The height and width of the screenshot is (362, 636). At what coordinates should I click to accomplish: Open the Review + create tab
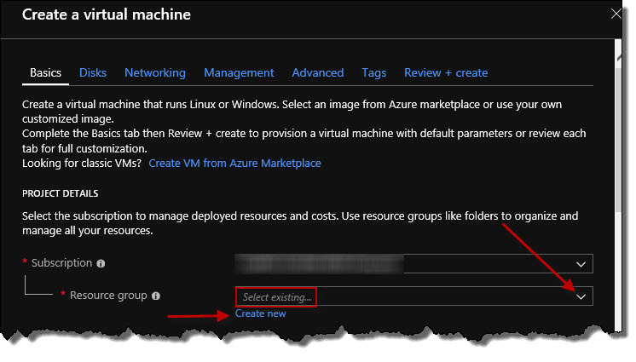click(446, 73)
